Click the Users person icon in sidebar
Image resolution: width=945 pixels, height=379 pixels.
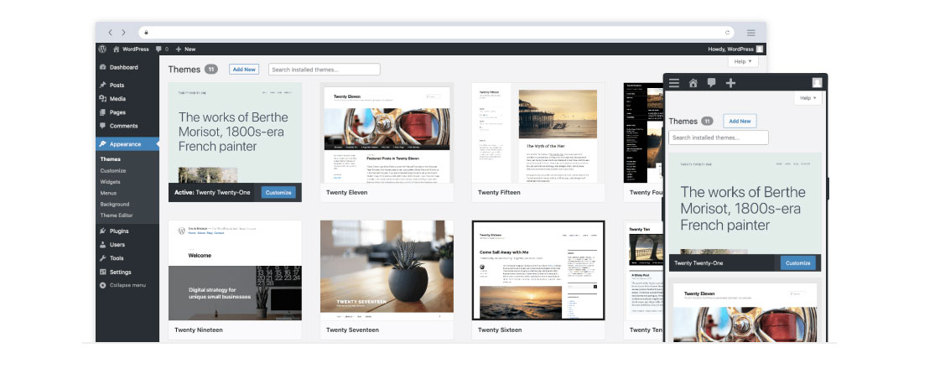103,245
